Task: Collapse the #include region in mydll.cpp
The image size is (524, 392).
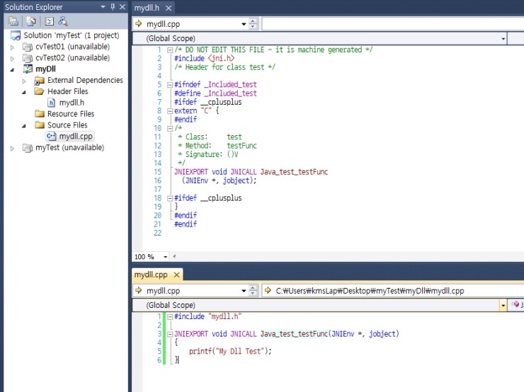Action: pyautogui.click(x=170, y=317)
